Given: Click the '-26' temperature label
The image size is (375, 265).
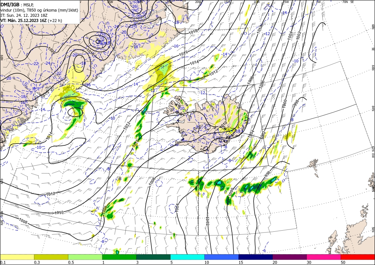Looking at the screenshot, I should [134, 6].
